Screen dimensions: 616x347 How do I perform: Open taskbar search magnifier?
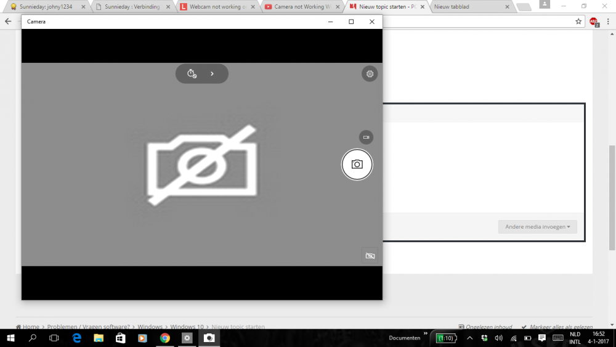pyautogui.click(x=33, y=338)
